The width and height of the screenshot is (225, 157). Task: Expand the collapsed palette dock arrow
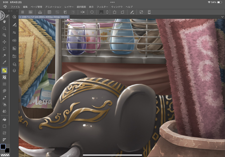(2, 15)
